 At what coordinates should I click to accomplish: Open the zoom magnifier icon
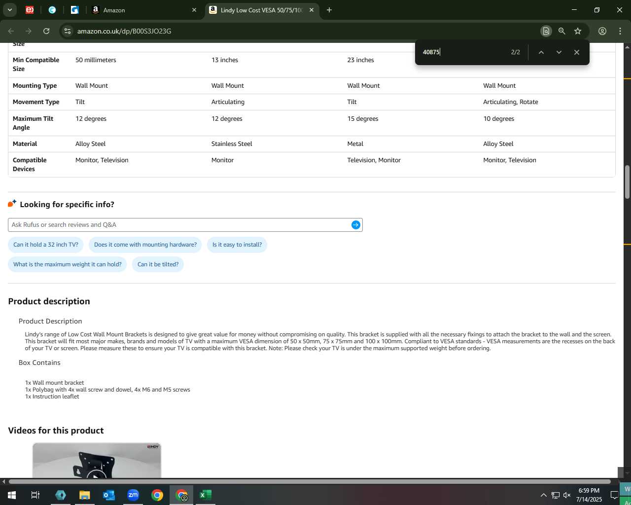[x=561, y=31]
